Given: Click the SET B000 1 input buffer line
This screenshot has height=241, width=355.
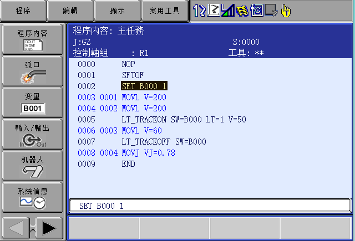Looking at the screenshot, I should pos(210,206).
